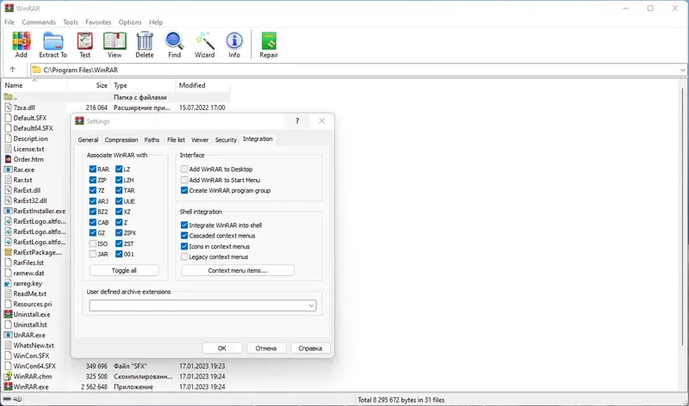Enable the ISO association checkbox
Viewport: 689px width, 406px height.
click(93, 243)
